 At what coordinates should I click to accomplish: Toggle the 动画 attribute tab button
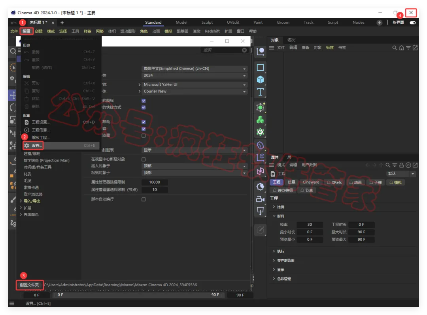[x=356, y=182]
